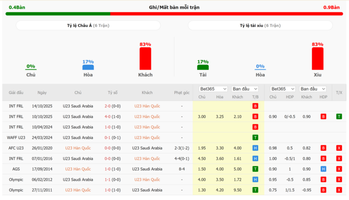Open U23 Saudi Arabia link in 10/10/2025 row
Viewport: 349px width, 200px height.
tap(78, 116)
